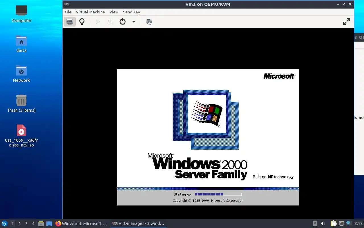Show the graphical console view

70,22
